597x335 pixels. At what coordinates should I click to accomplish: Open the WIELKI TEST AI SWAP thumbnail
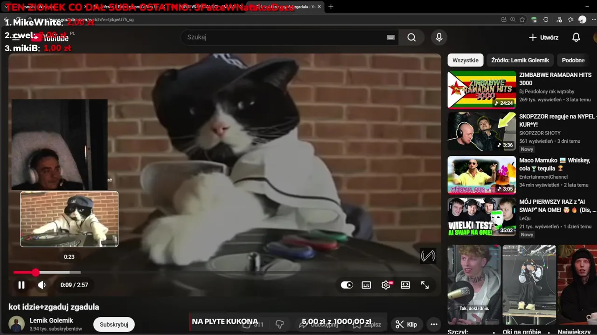(482, 217)
